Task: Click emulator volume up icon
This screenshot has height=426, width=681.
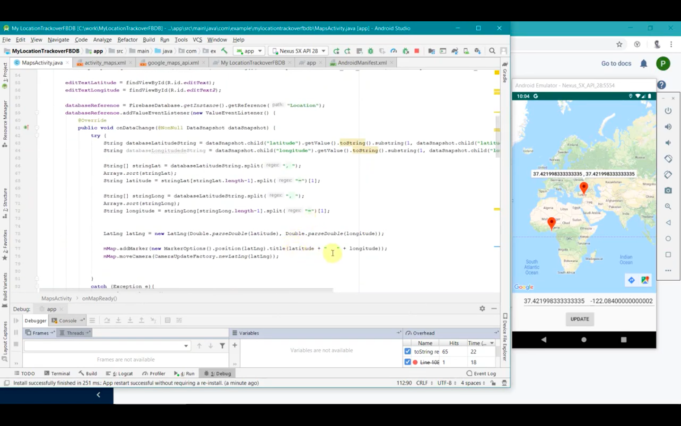Action: pyautogui.click(x=668, y=127)
